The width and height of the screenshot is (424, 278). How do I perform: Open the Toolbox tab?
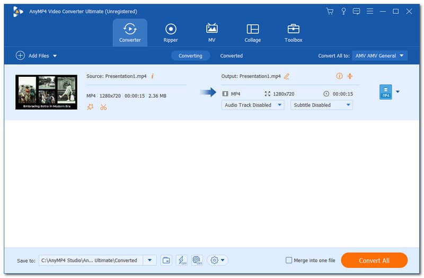[293, 33]
